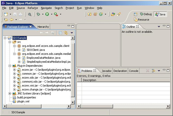This screenshot has height=116, width=173.
Task: Click the Package Explorer vertical scroll-down arrow
Action: pyautogui.click(x=73, y=102)
